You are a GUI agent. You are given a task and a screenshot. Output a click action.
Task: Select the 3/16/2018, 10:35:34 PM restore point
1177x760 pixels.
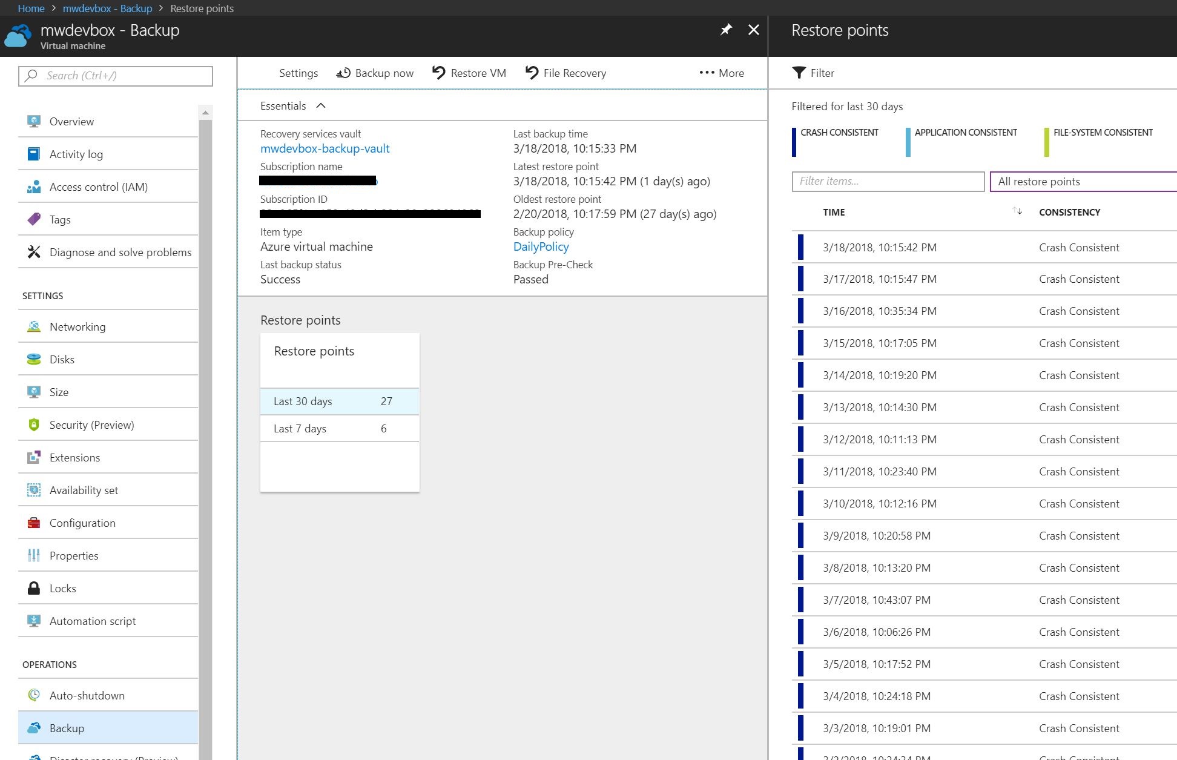coord(984,311)
